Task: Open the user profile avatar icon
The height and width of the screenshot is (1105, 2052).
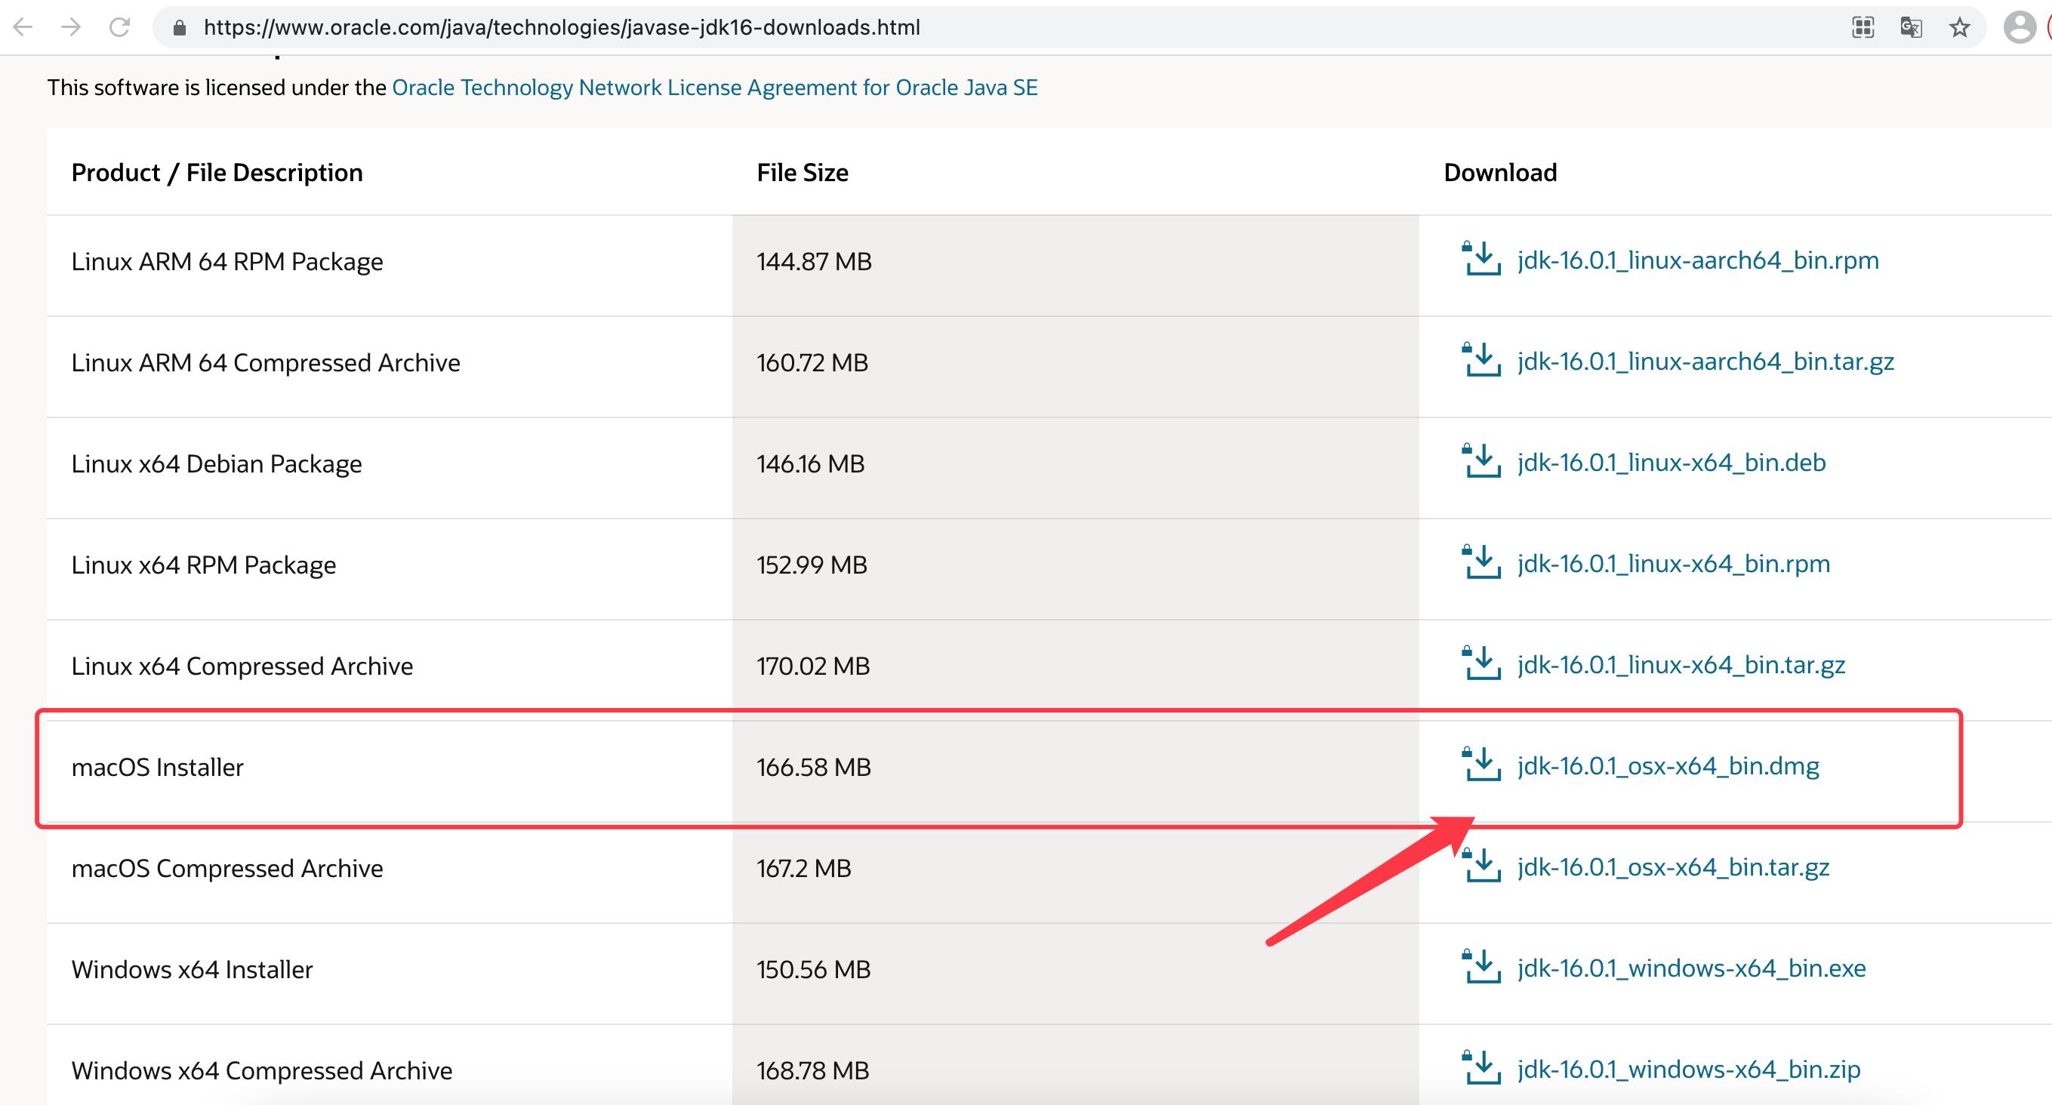Action: coord(2020,28)
